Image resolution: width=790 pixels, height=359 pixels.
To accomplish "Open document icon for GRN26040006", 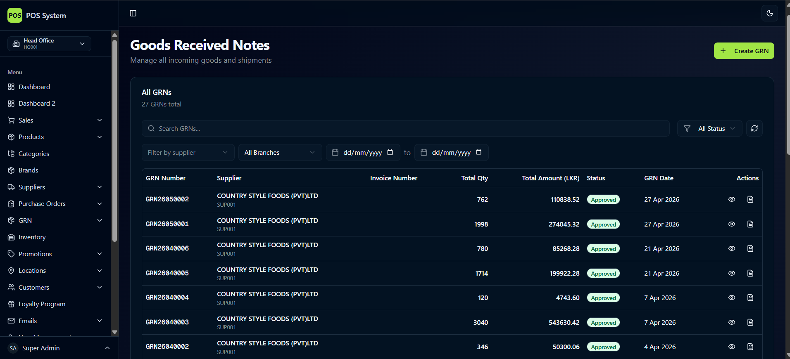I will pos(750,248).
